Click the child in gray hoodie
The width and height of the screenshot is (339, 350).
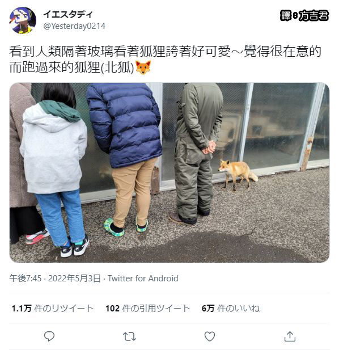[54, 170]
